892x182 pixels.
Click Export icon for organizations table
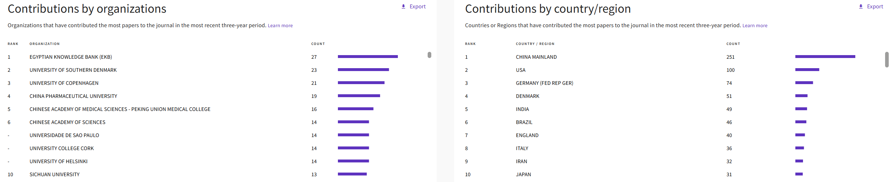pos(403,7)
